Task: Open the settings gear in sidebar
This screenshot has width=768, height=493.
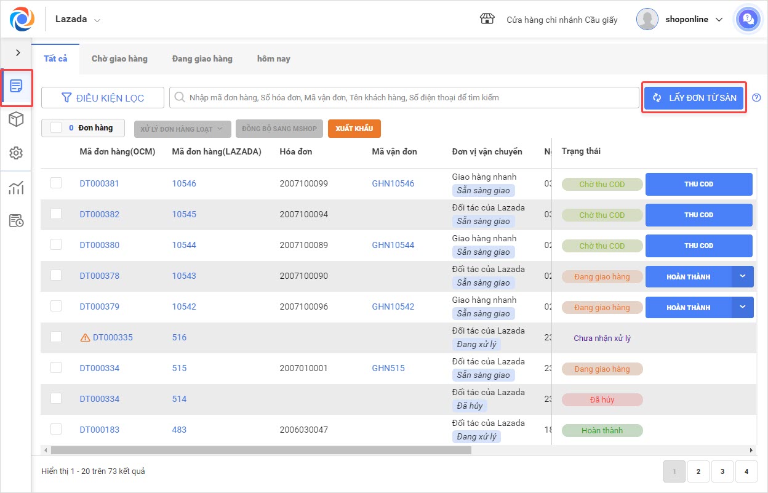Action: pos(16,153)
